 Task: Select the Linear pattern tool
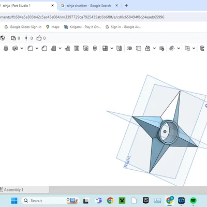click(x=105, y=48)
